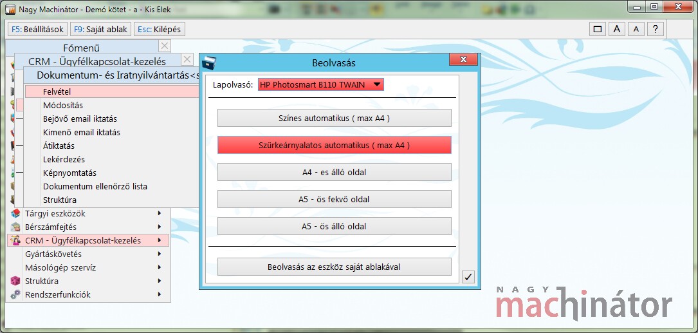Click the Beolvasás dialog scanner icon
698x333 pixels.
pos(209,63)
